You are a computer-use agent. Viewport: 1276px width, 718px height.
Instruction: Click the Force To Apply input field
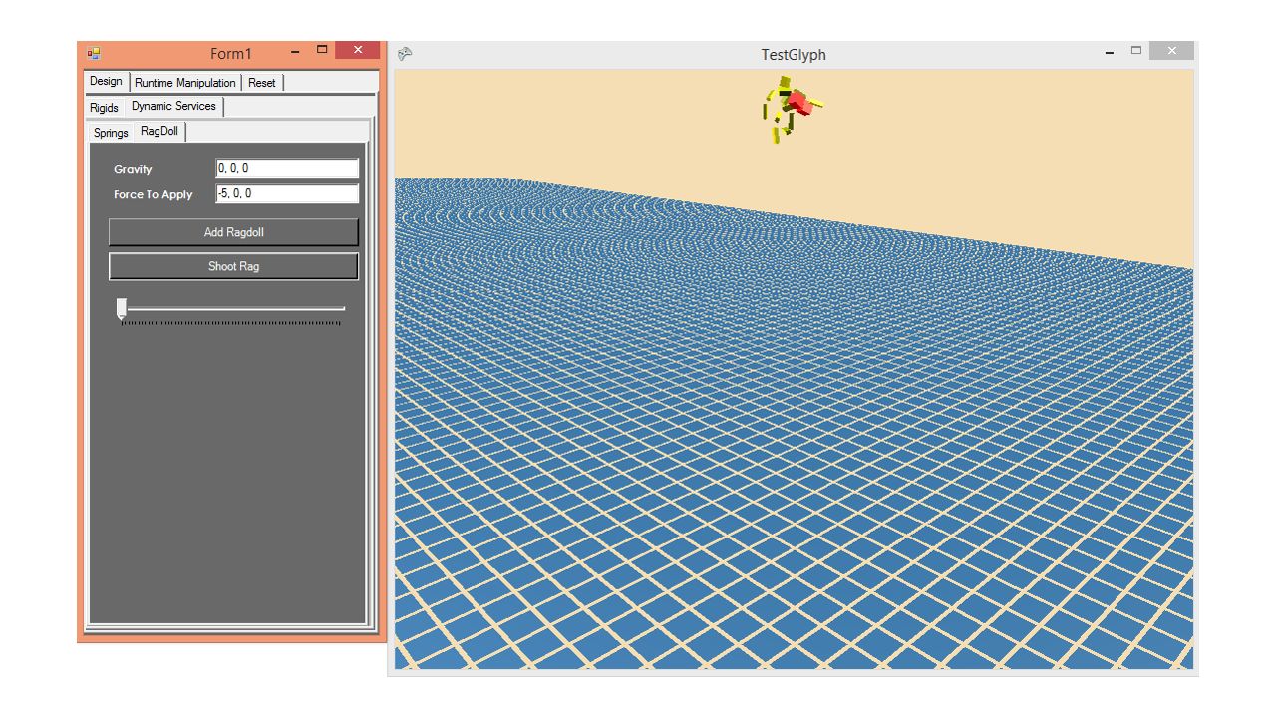click(x=287, y=193)
